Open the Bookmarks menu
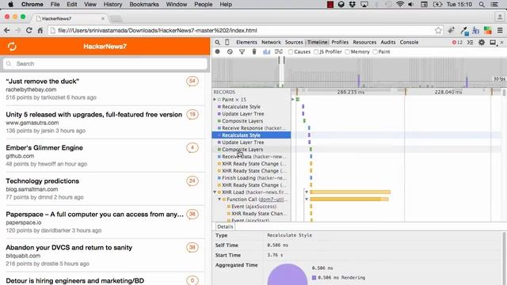Screen dimensions: 507x285 point(144,5)
